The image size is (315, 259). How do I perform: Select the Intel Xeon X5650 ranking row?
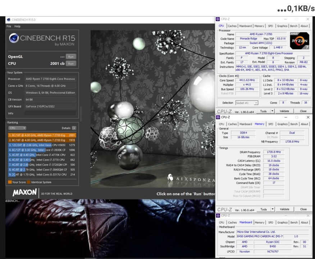[x=42, y=145]
